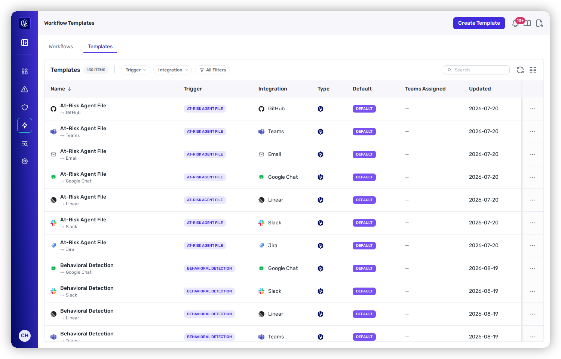Select the Templates tab
Screen dimensions: 561x359
100,46
